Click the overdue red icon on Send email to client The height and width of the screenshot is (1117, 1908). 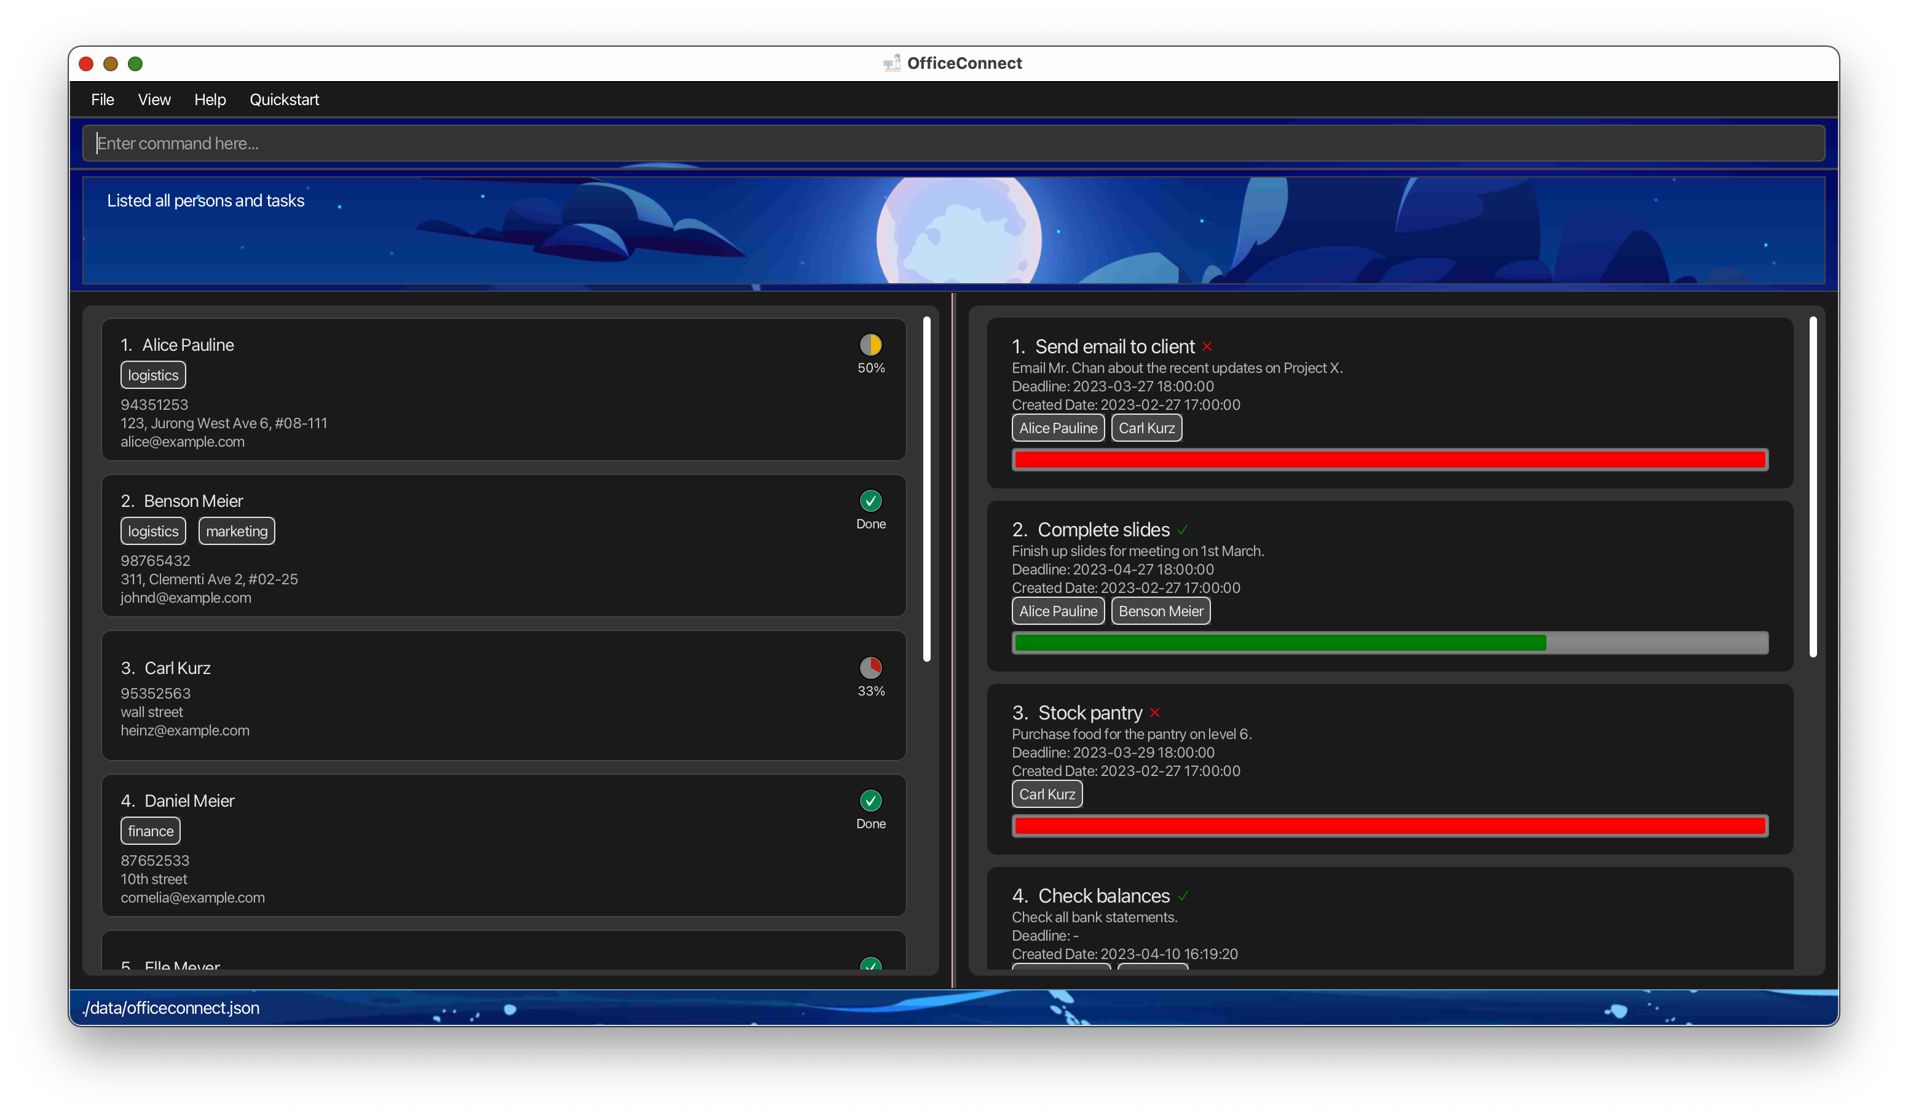coord(1205,347)
